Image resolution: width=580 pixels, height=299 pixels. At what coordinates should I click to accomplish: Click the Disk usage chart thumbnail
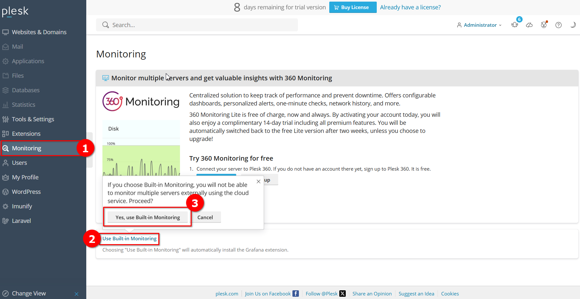click(x=141, y=148)
